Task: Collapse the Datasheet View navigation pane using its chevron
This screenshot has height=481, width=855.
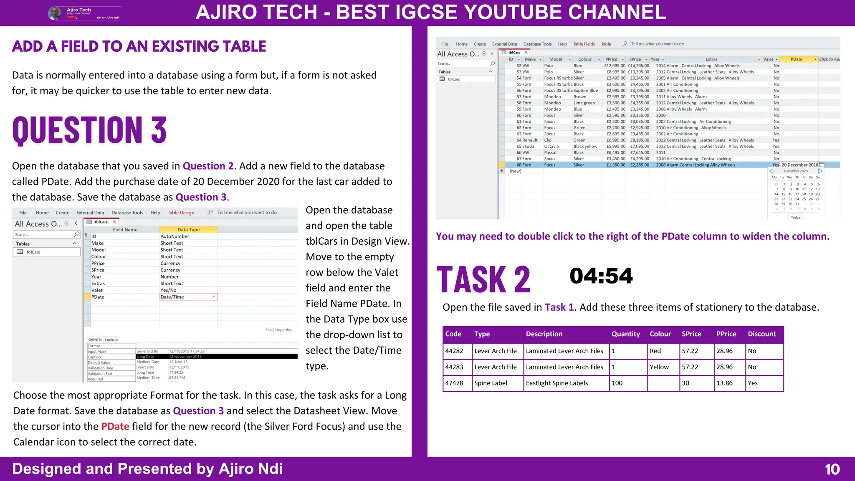Action: [x=492, y=54]
